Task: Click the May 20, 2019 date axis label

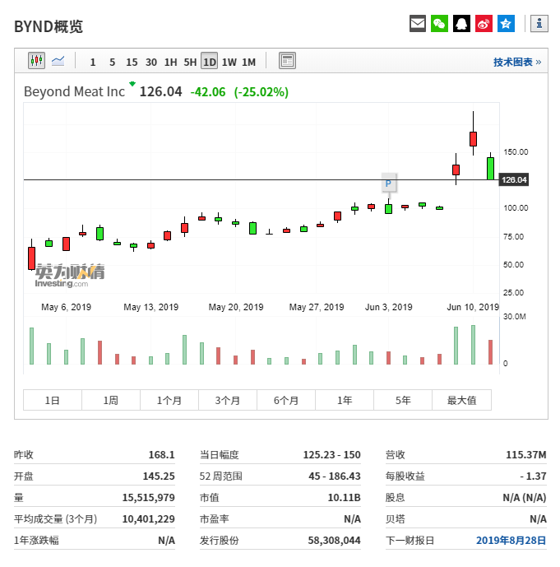Action: [x=236, y=307]
